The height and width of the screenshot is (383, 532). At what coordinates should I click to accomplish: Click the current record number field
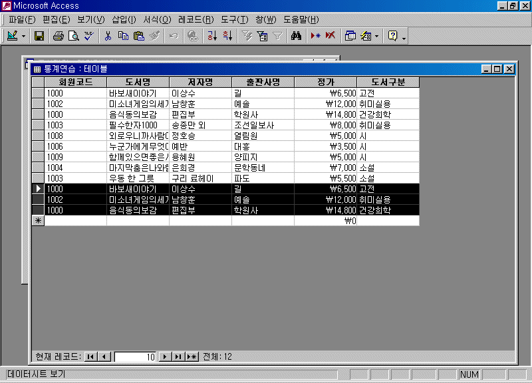135,357
